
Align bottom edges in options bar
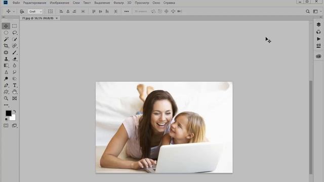(107, 11)
